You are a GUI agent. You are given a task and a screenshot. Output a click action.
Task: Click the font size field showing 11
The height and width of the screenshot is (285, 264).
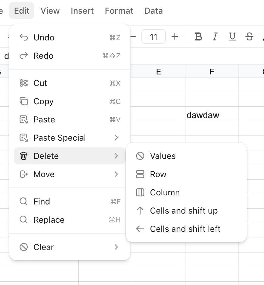[154, 36]
